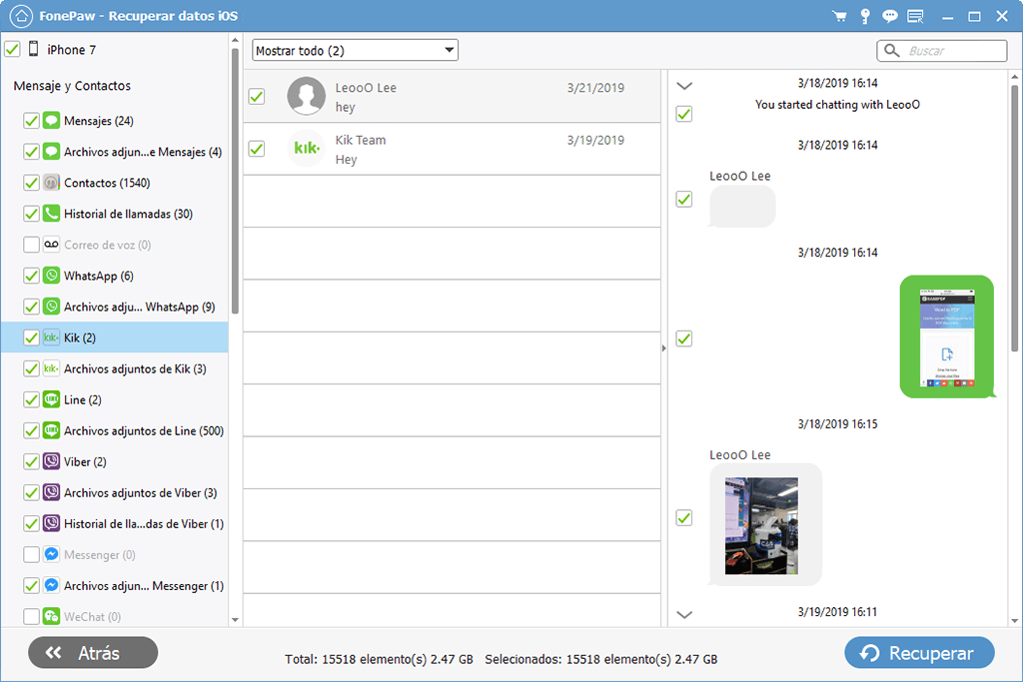The height and width of the screenshot is (682, 1023).
Task: Click the Buscar search field
Action: [x=941, y=50]
